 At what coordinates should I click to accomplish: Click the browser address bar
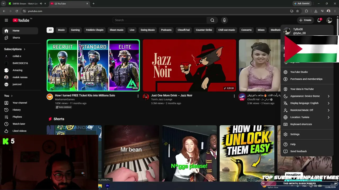click(156, 11)
